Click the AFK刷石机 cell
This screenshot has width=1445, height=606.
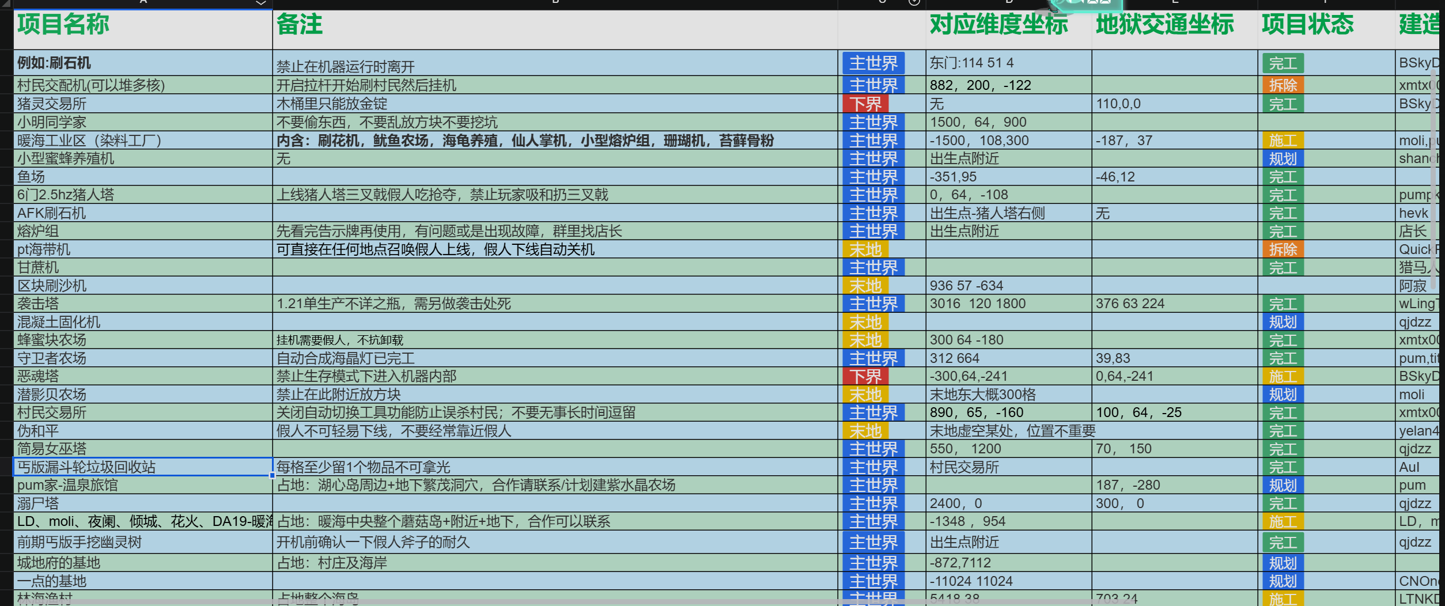tap(143, 213)
